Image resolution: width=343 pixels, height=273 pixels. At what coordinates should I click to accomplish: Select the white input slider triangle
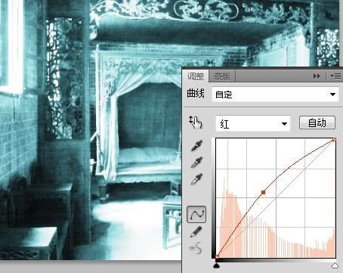[335, 265]
